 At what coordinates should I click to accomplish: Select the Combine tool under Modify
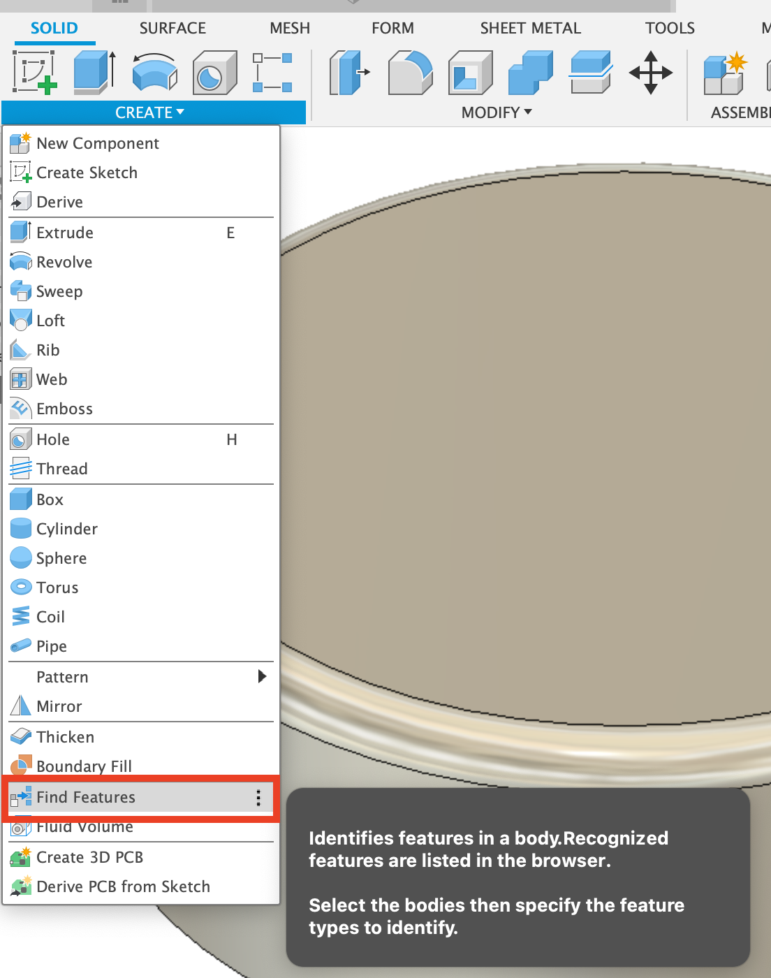pyautogui.click(x=529, y=72)
